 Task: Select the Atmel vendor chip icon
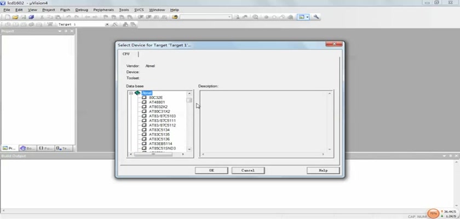137,93
